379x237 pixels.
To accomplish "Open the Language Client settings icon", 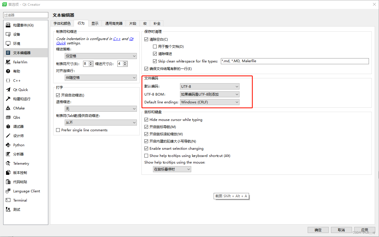I will [8, 191].
